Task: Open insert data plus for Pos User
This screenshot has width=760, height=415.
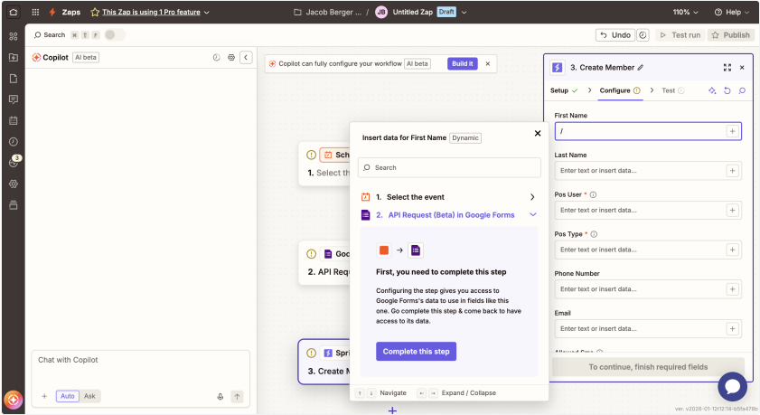Action: (732, 210)
